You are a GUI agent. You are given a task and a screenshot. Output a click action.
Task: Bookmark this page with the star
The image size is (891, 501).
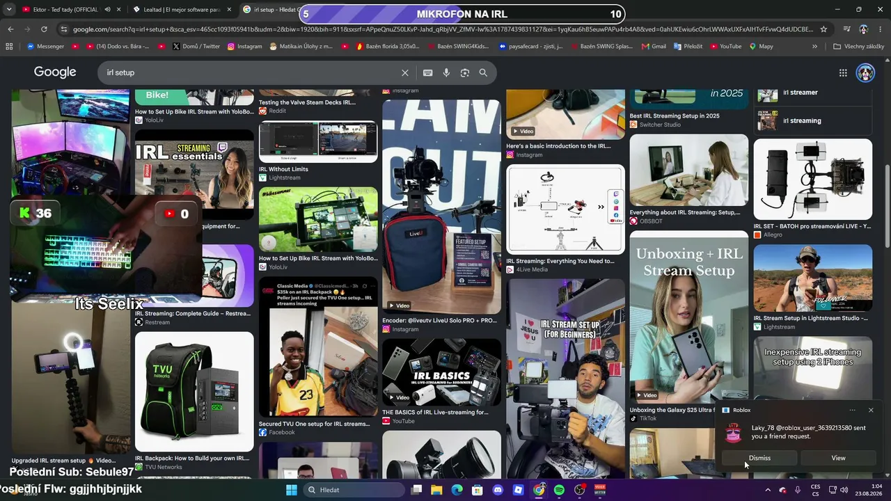pyautogui.click(x=823, y=29)
